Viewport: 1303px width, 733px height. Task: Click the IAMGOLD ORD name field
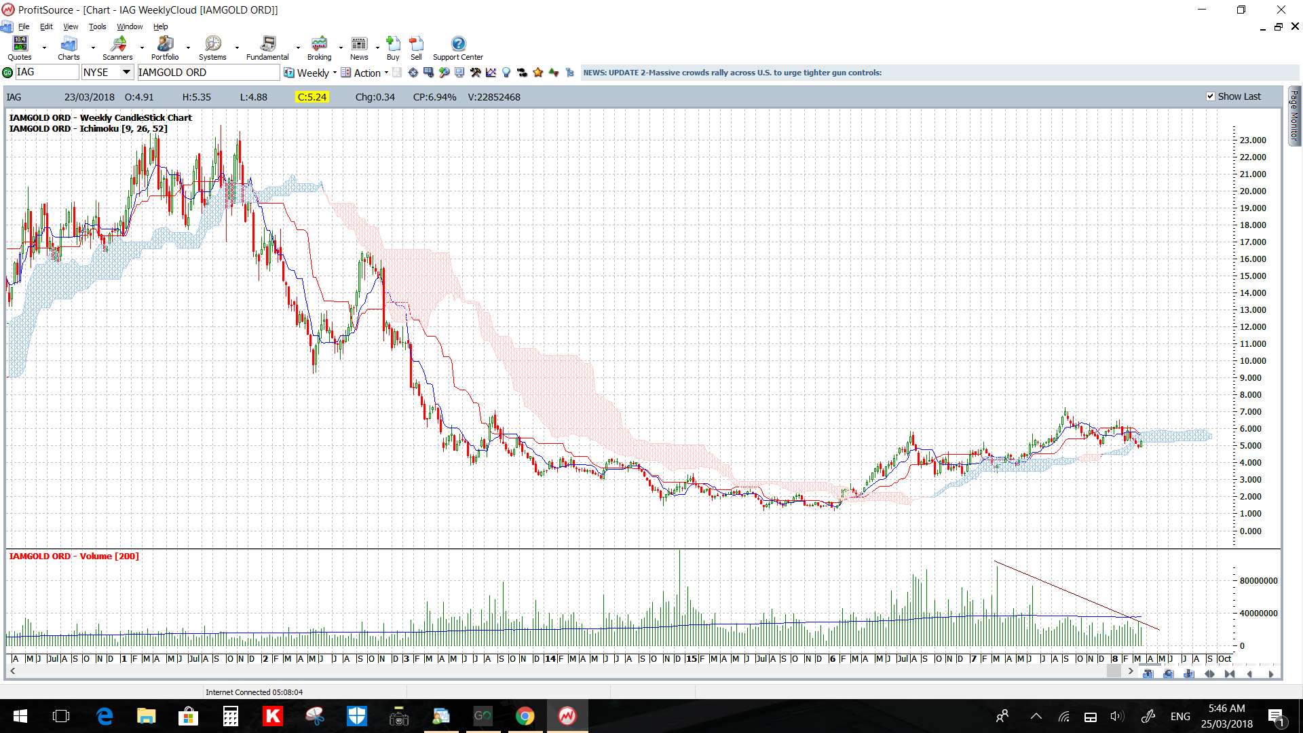[x=208, y=72]
